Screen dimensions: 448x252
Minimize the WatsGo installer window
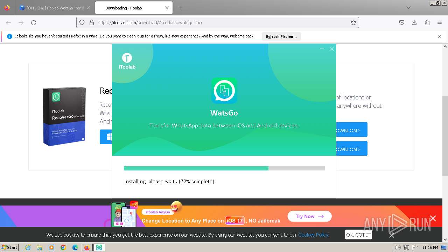tap(322, 49)
